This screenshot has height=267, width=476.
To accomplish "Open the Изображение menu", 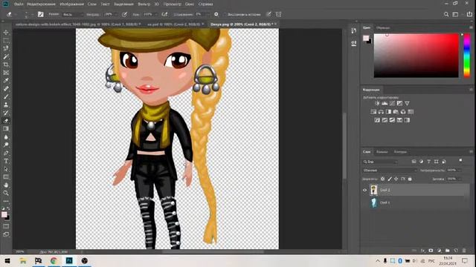I will [71, 4].
